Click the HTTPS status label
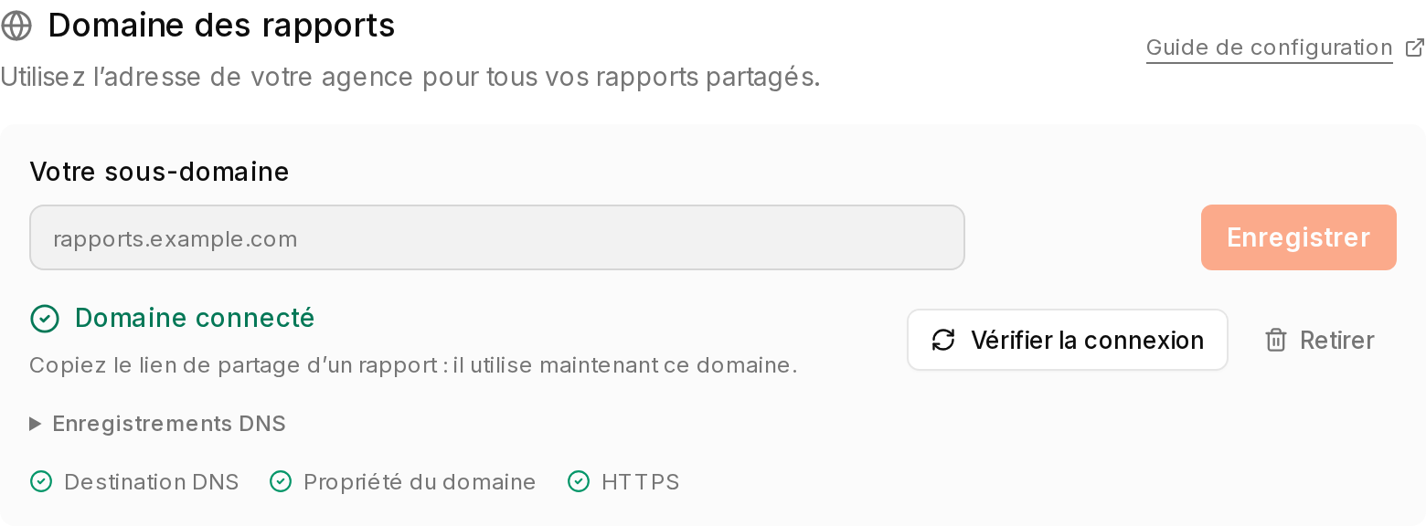Image resolution: width=1426 pixels, height=526 pixels. 640,481
